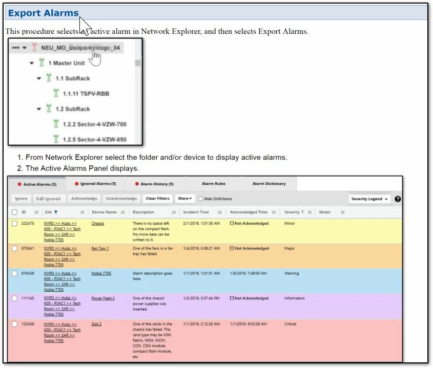Click the 1.1.11 TSPV-RBB tower icon
433x368 pixels.
(x=56, y=93)
